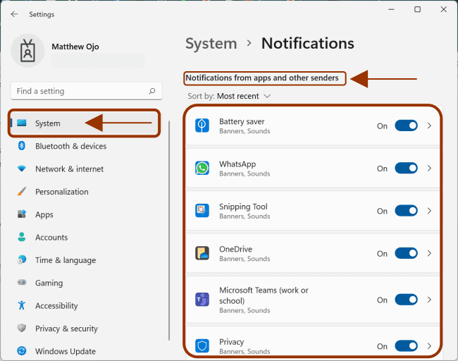Click the Microsoft Teams app icon
458x361 pixels.
[x=202, y=300]
